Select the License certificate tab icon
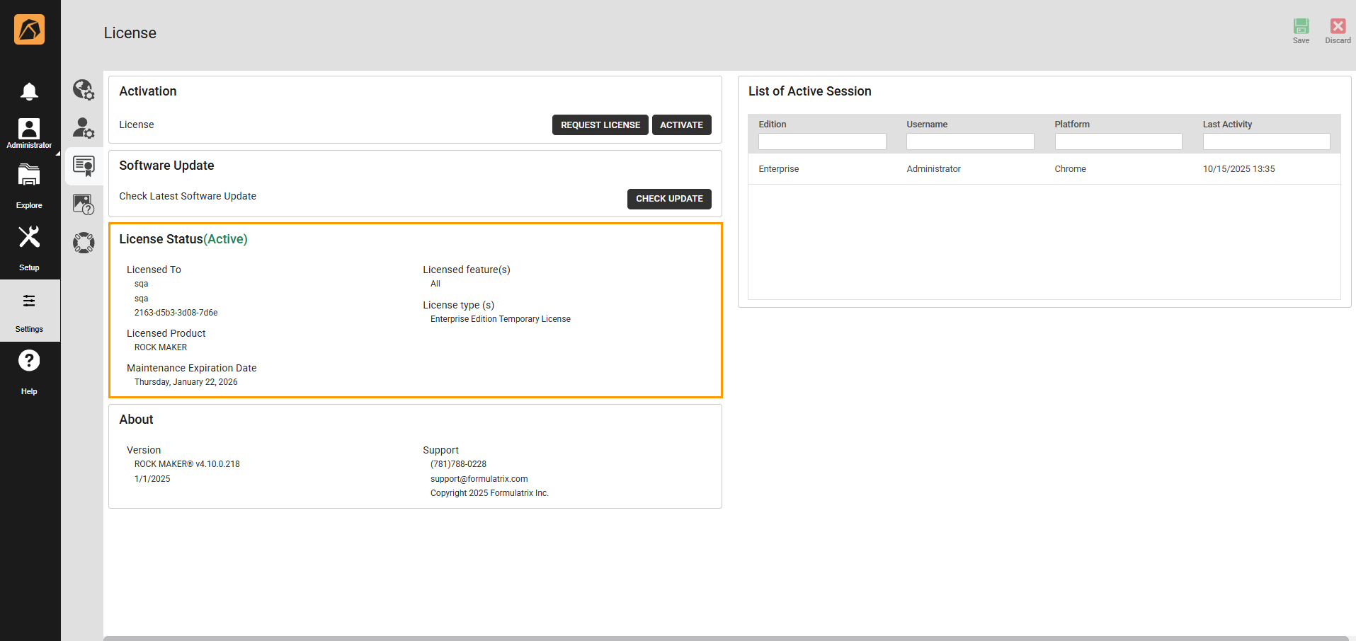The height and width of the screenshot is (641, 1356). click(x=84, y=166)
